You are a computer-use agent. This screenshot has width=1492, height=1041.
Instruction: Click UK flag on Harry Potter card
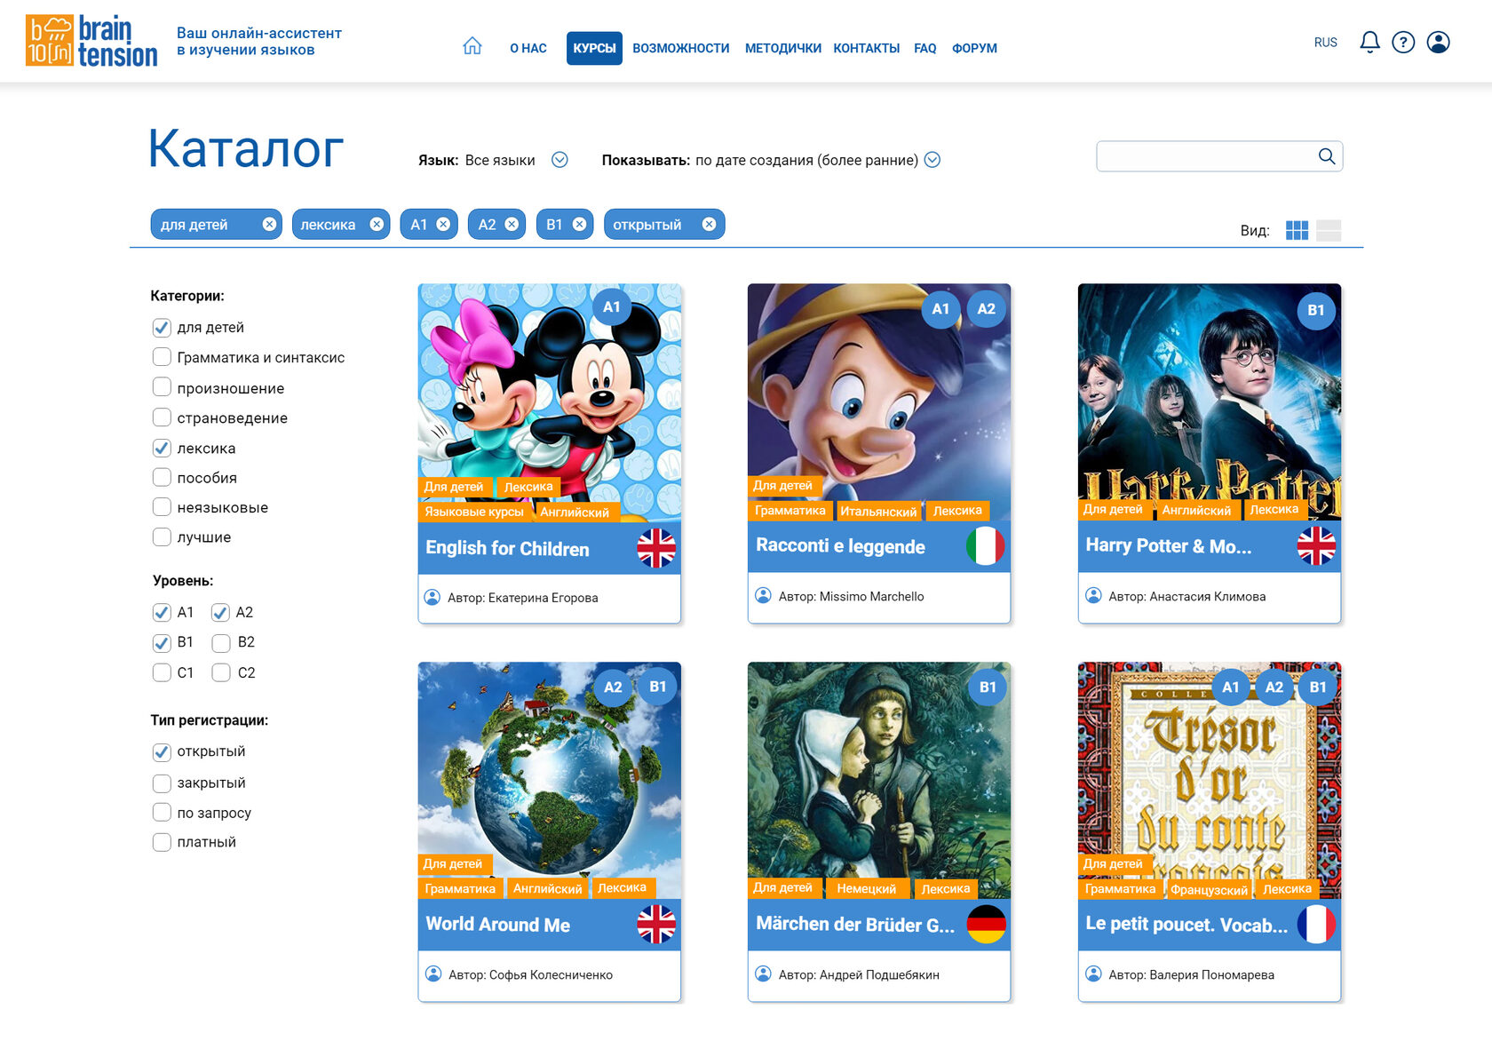(1316, 546)
